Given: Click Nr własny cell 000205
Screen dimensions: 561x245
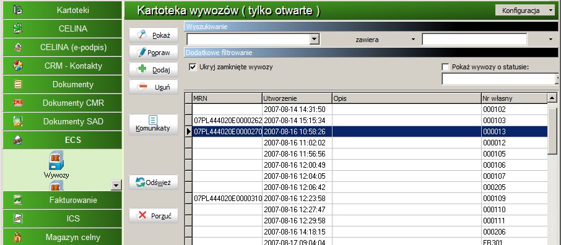Looking at the screenshot, I should pos(514,187).
